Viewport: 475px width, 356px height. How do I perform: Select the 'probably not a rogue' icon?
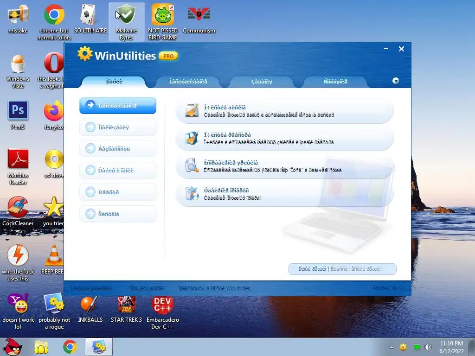54,311
